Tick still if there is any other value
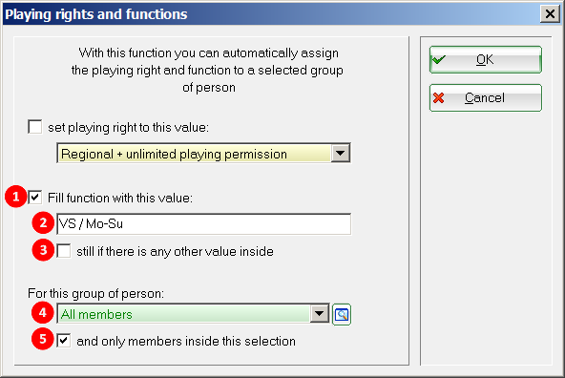The image size is (565, 378). (64, 251)
